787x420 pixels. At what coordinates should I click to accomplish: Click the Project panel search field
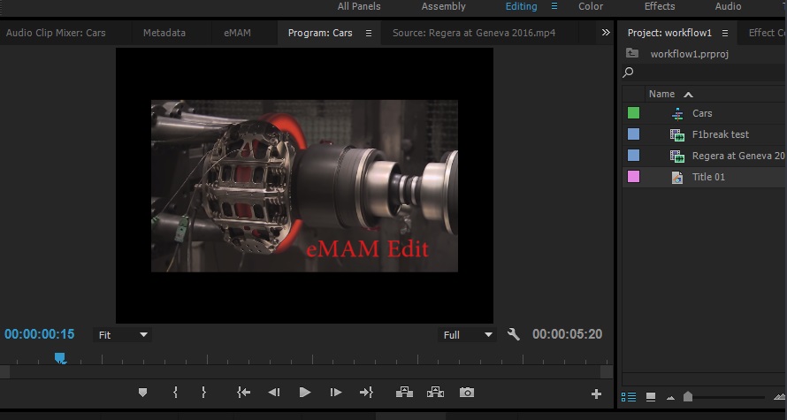tap(704, 73)
